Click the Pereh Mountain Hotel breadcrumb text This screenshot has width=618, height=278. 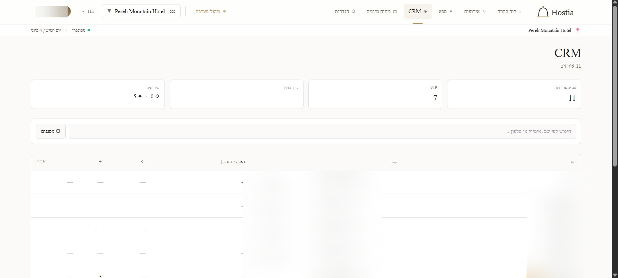pos(550,30)
